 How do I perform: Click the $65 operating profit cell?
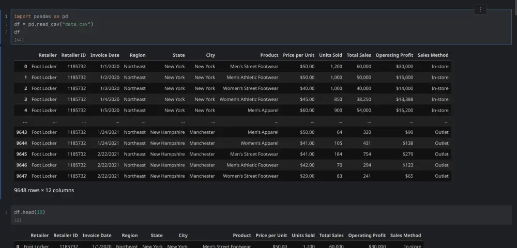point(409,176)
